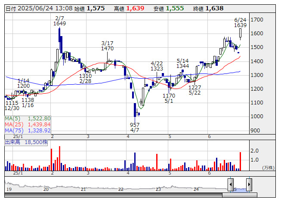This screenshot has height=202, width=281.
Task: Click the 1170 5/1 low label
Action: tap(169, 98)
